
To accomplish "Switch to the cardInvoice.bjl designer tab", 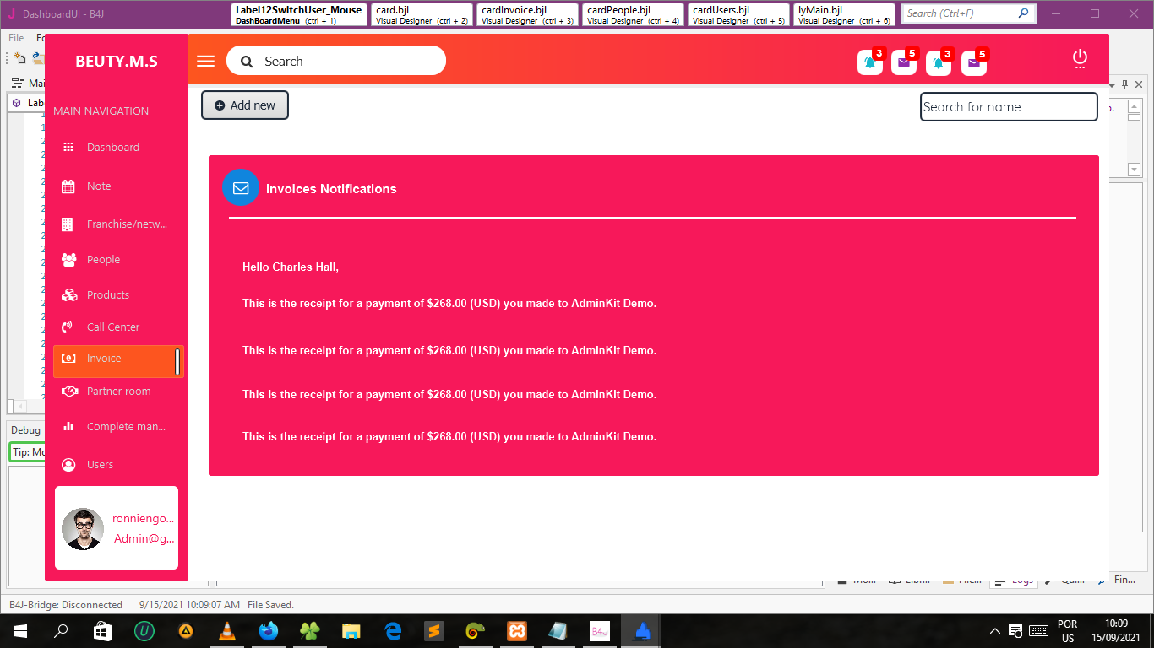I will [x=528, y=15].
